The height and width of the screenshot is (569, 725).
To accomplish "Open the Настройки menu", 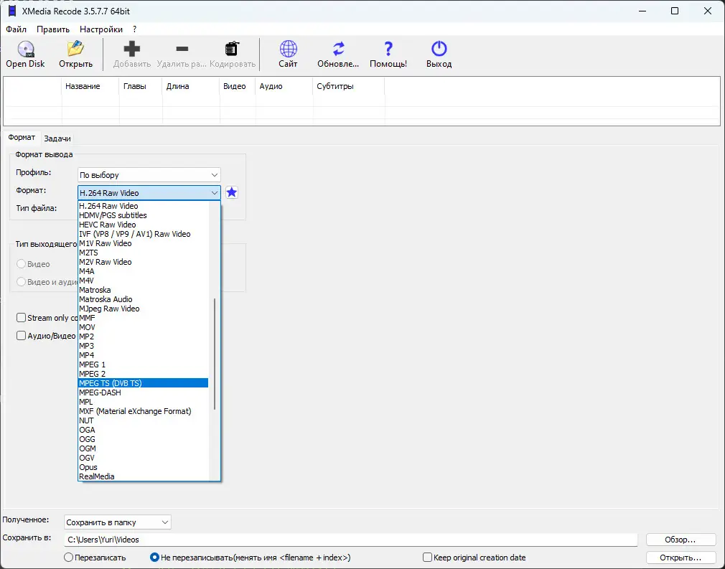I will click(100, 29).
